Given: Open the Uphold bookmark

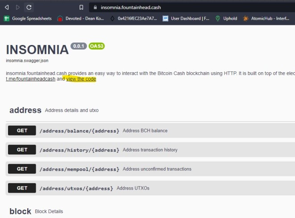Looking at the screenshot, I should pos(226,18).
